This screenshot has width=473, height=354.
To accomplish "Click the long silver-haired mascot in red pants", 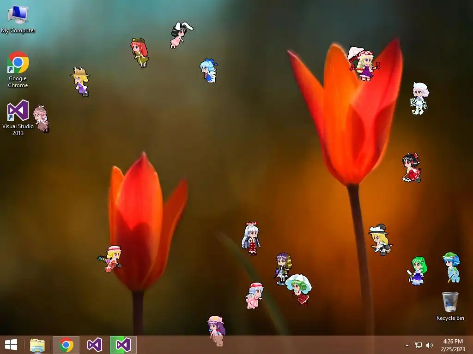I will [251, 239].
